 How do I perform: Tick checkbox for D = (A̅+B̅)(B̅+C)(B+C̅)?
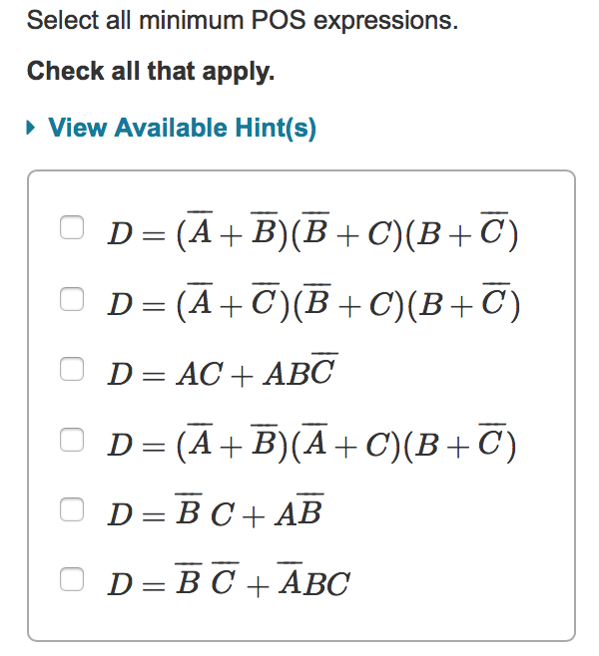coord(72,227)
